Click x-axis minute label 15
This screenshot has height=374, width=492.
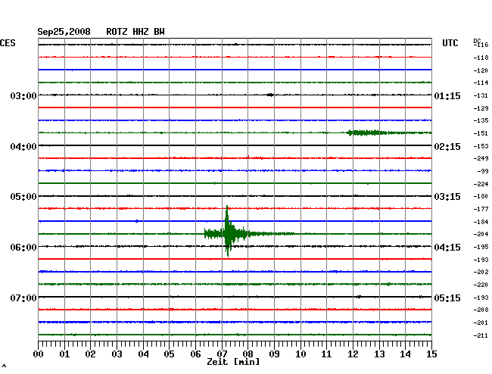click(431, 354)
